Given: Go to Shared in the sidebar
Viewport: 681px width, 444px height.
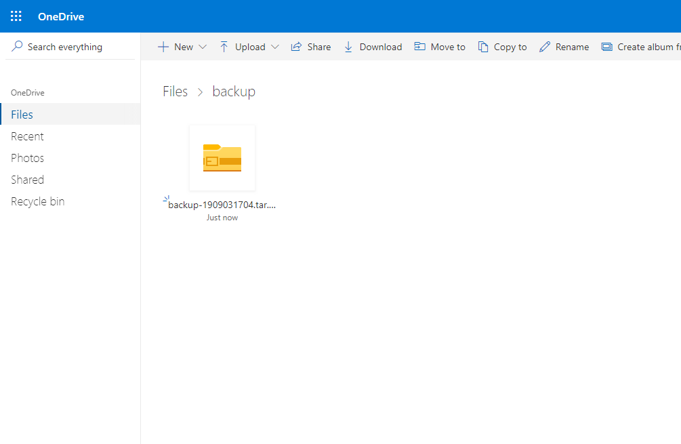Looking at the screenshot, I should coord(27,180).
